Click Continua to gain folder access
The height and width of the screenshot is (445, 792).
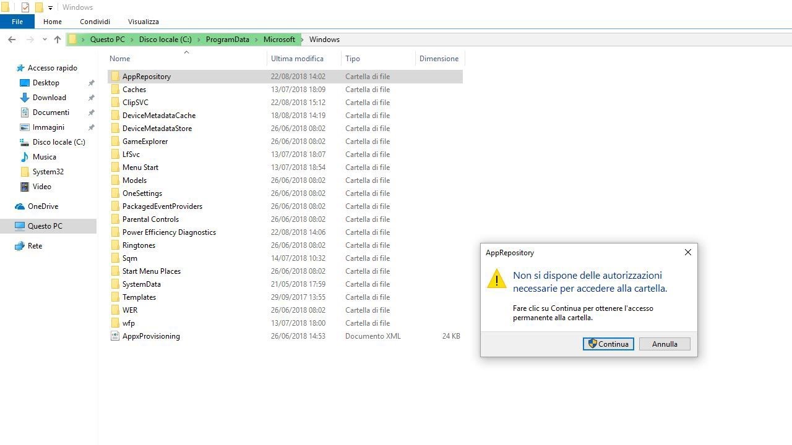pyautogui.click(x=608, y=344)
